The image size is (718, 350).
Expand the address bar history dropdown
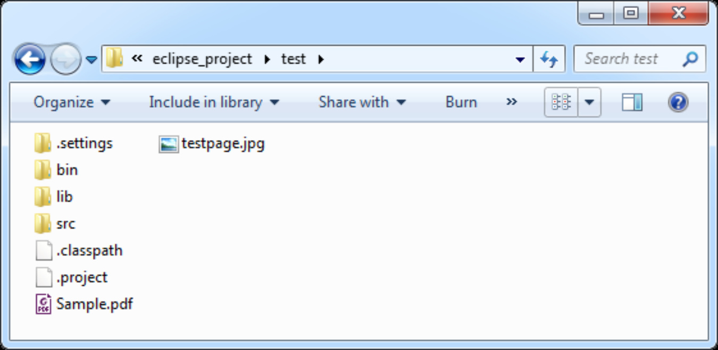[521, 59]
